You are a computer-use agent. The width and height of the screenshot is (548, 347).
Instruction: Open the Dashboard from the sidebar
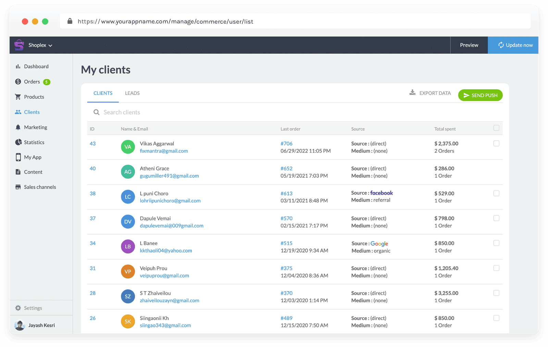tap(18, 66)
